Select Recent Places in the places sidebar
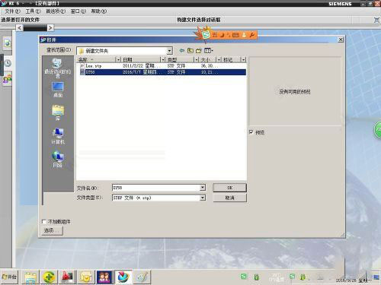The image size is (381, 285). point(58,68)
